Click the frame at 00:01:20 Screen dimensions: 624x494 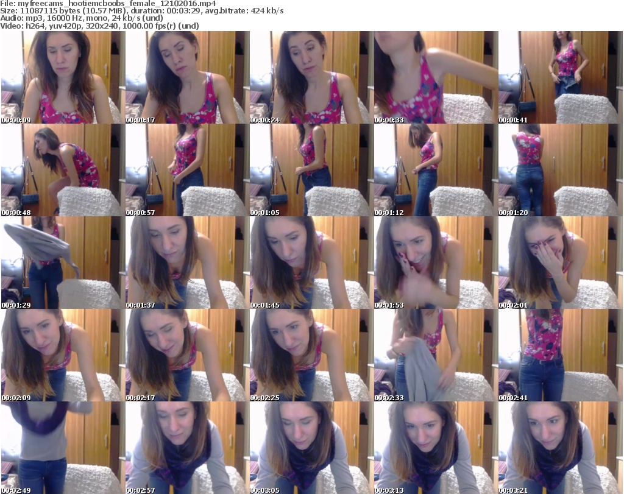click(561, 170)
